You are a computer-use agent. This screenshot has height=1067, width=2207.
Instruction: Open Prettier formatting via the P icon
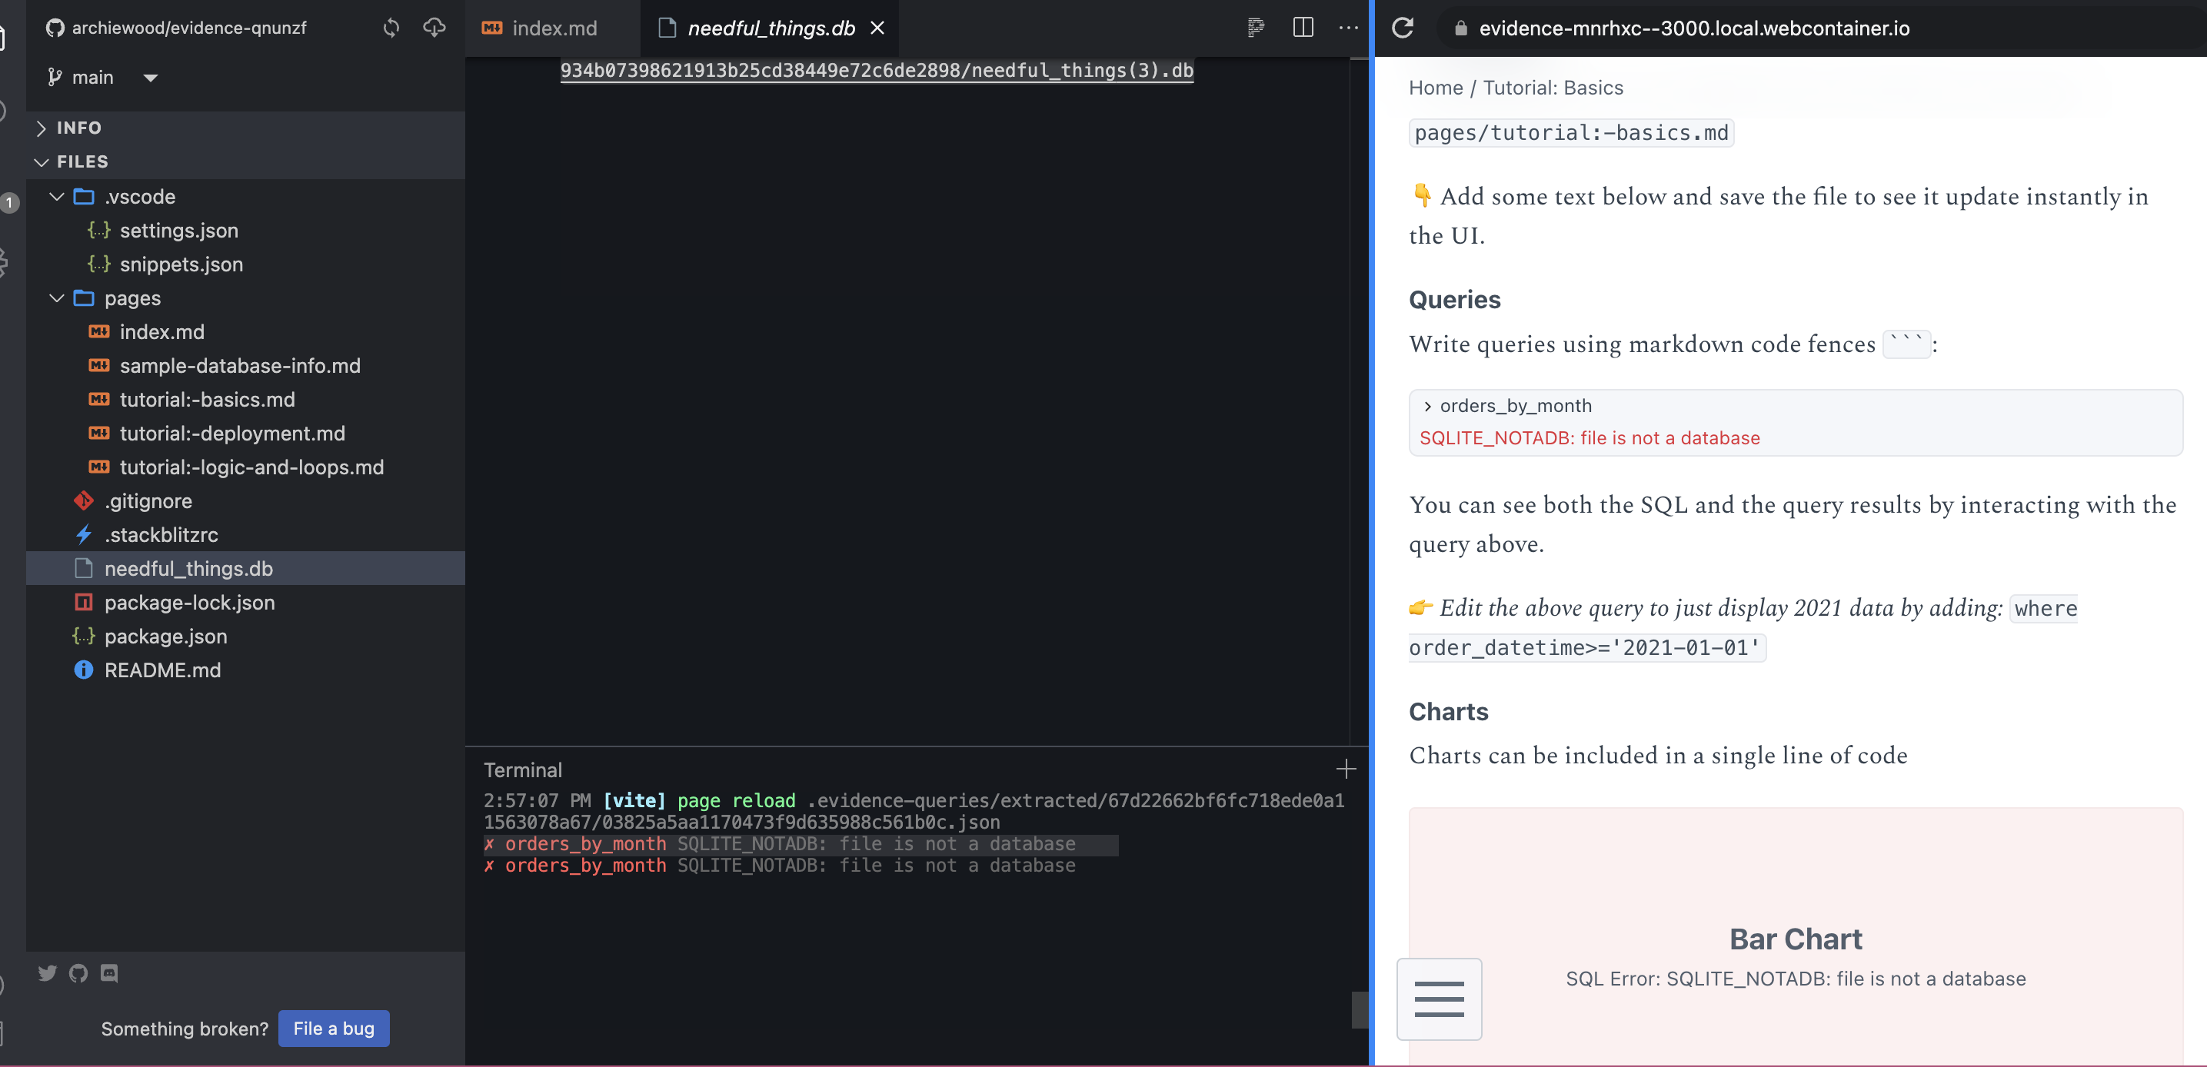pyautogui.click(x=1256, y=28)
